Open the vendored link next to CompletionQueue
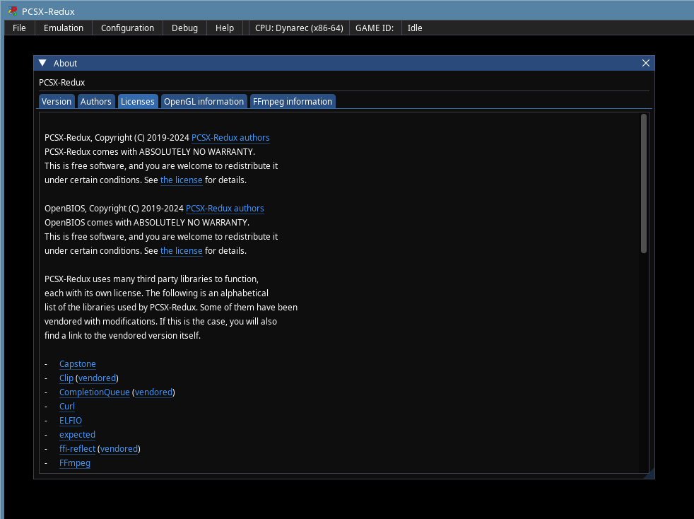Screen dimensions: 694x519 (153, 392)
